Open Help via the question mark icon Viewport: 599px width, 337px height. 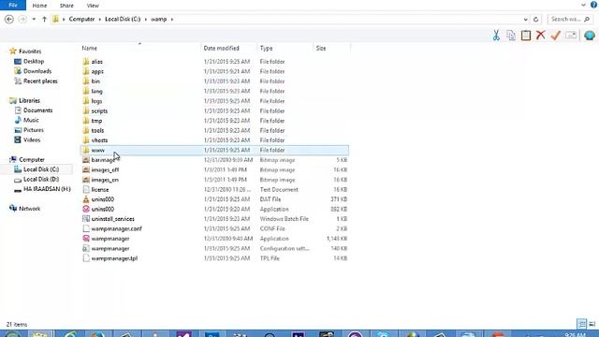(x=593, y=5)
